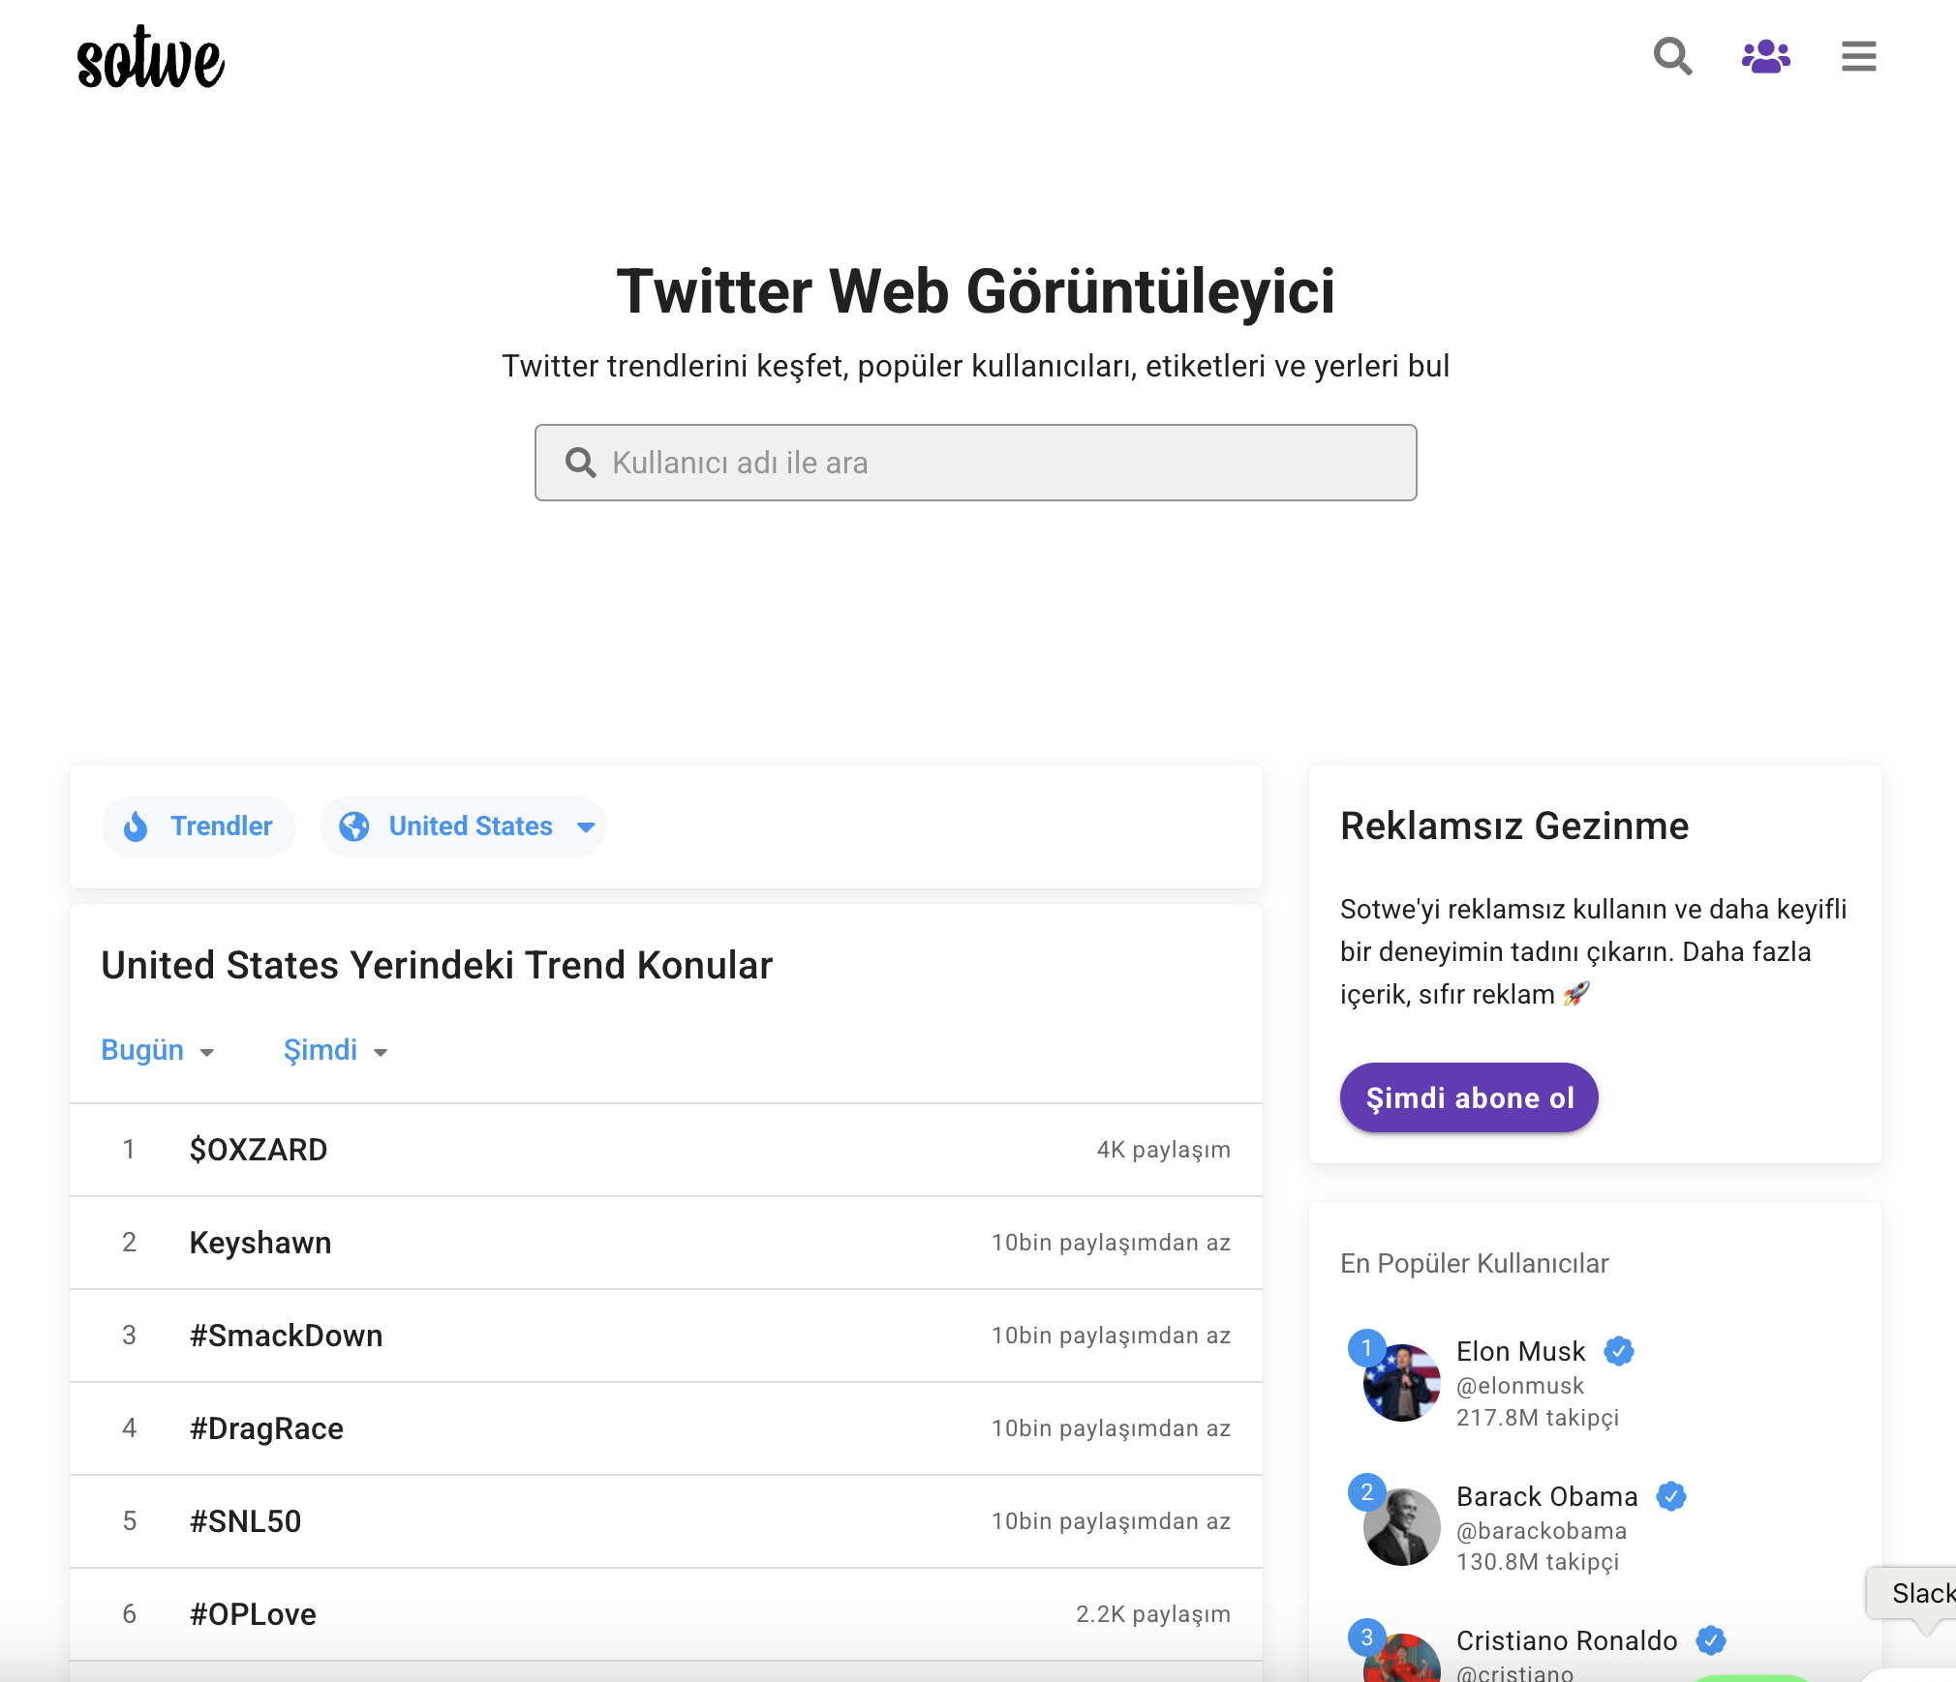Focus the 'Kullanıcı adı ile ara' search field
Viewport: 1956px width, 1682px height.
point(975,463)
